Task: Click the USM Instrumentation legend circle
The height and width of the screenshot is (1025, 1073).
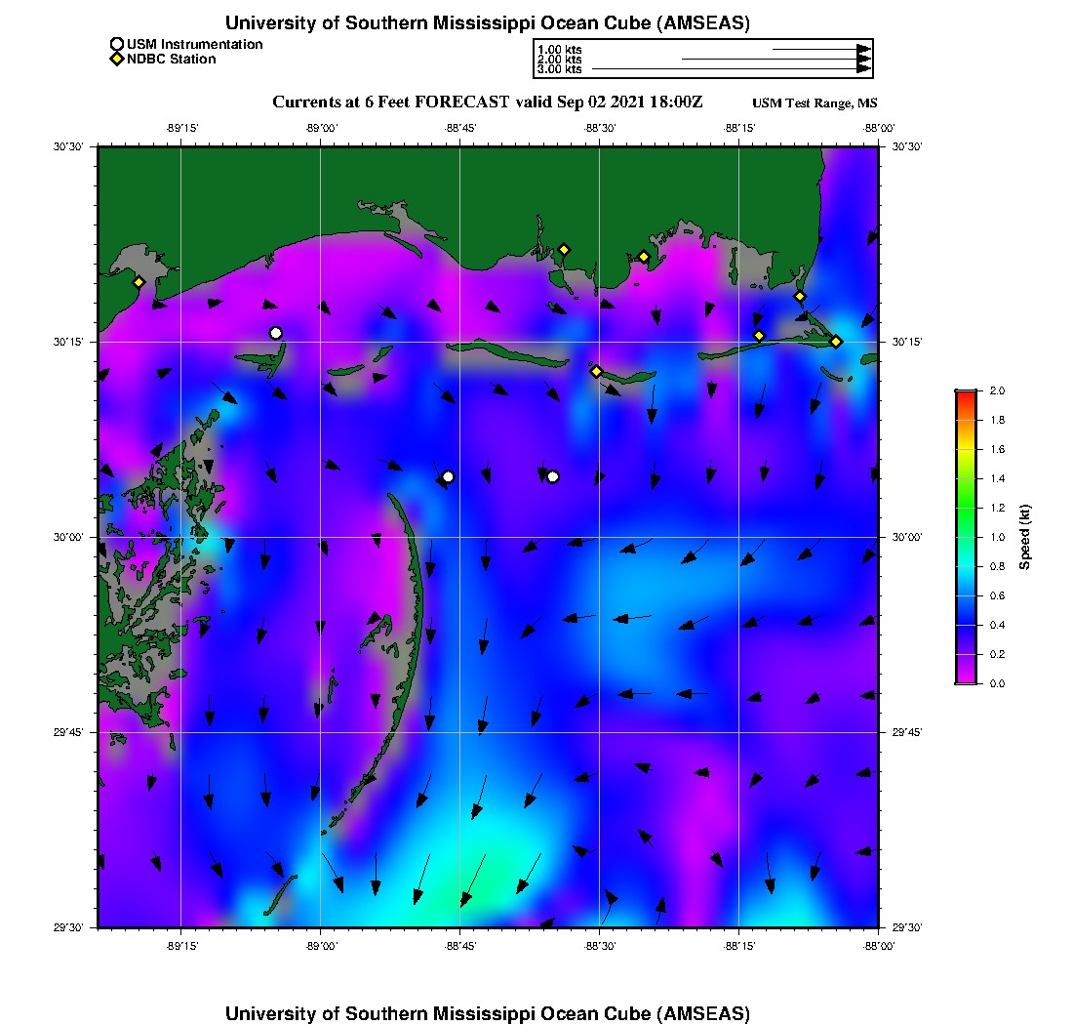Action: (x=117, y=44)
